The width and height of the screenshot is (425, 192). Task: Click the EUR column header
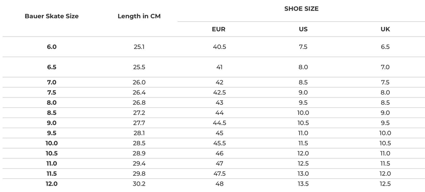pyautogui.click(x=218, y=29)
